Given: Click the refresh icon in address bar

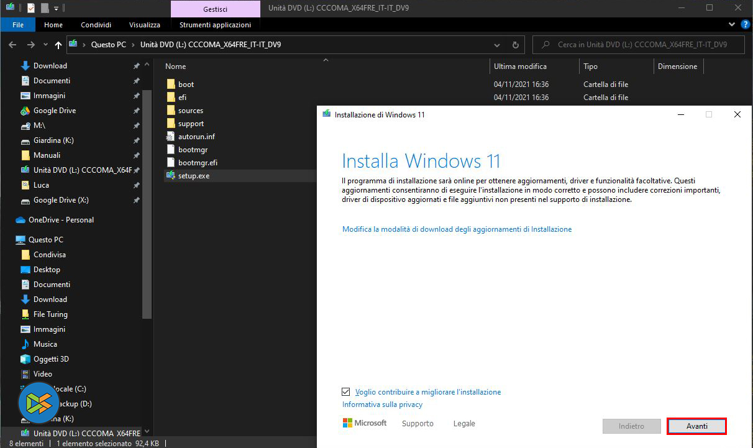Looking at the screenshot, I should pos(514,45).
